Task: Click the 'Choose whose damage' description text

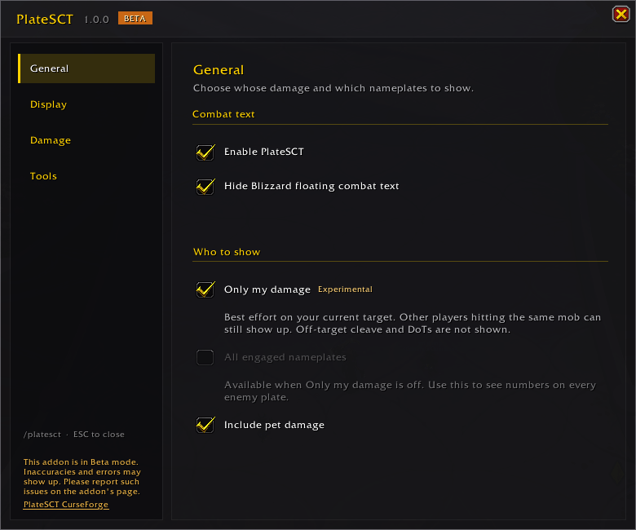Action: (333, 88)
